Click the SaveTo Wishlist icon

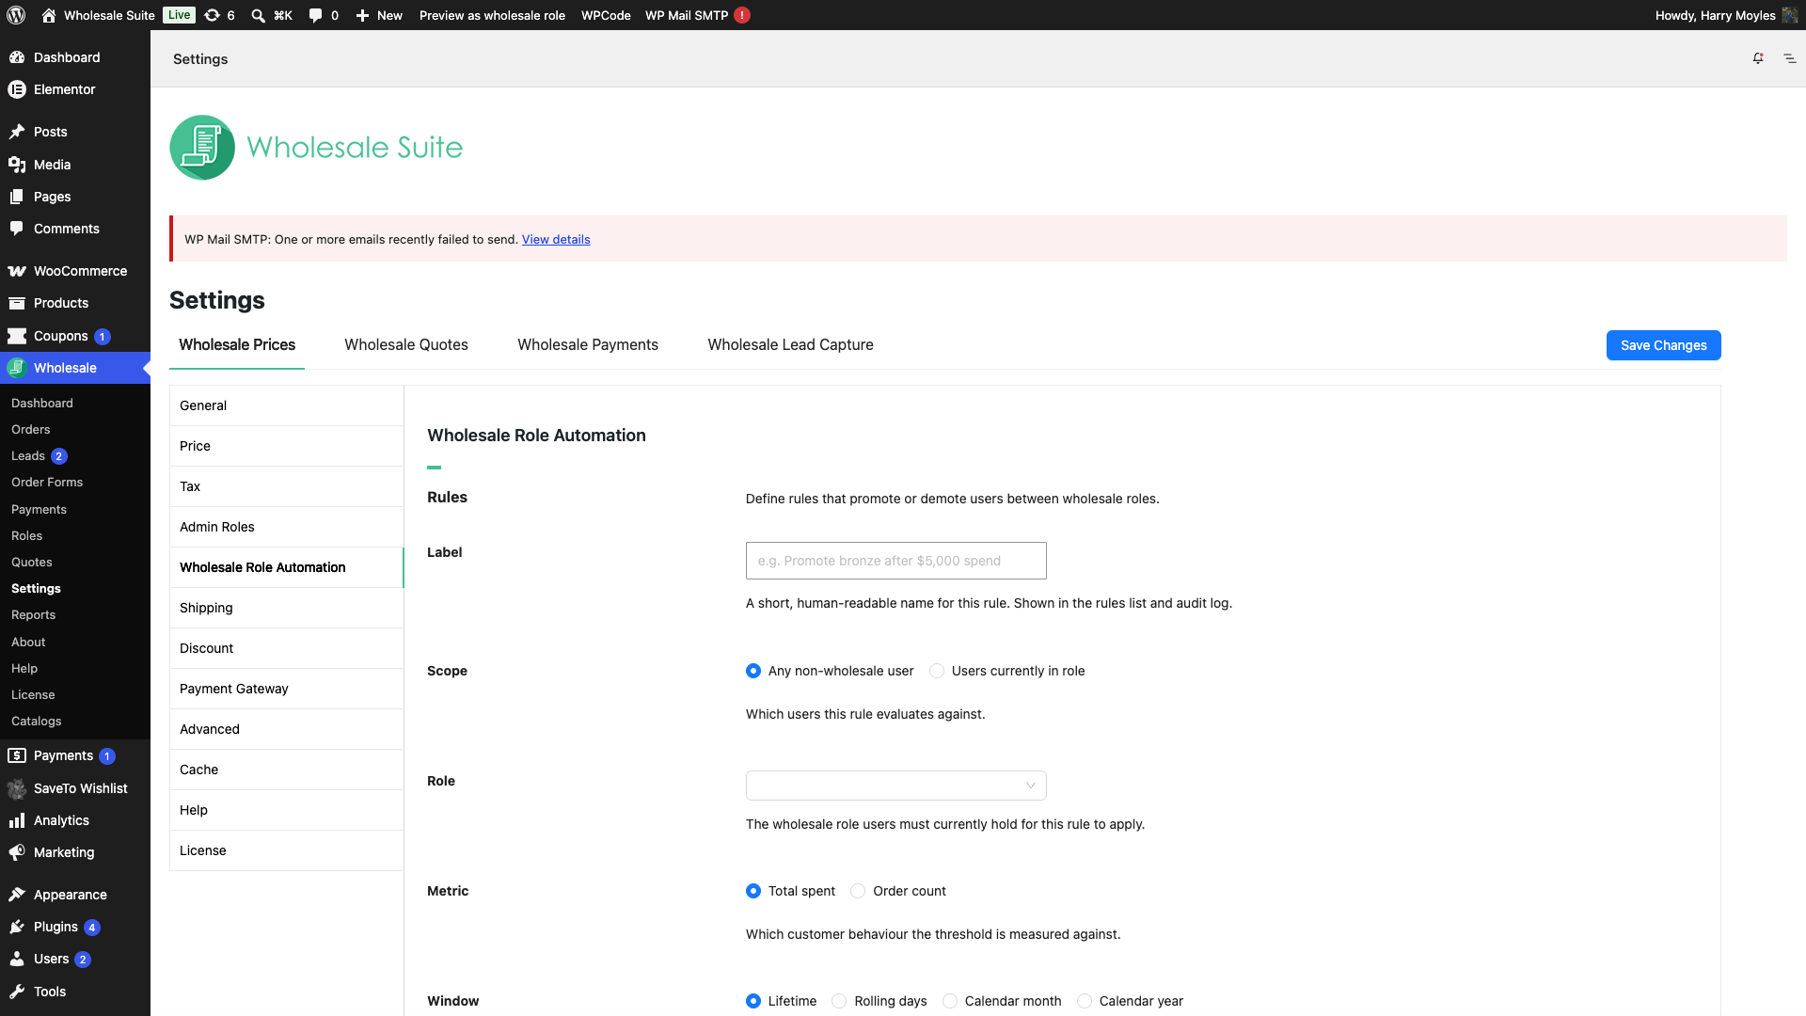[x=17, y=788]
